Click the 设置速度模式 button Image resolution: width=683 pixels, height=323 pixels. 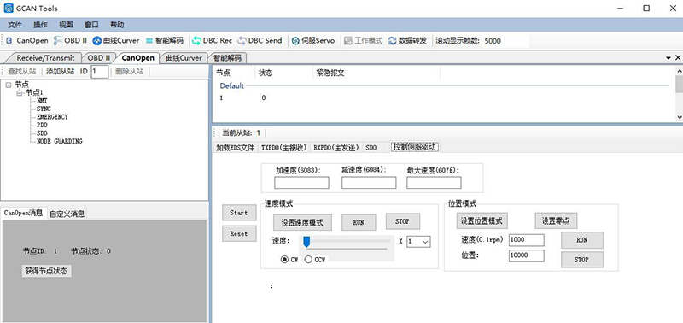[302, 222]
